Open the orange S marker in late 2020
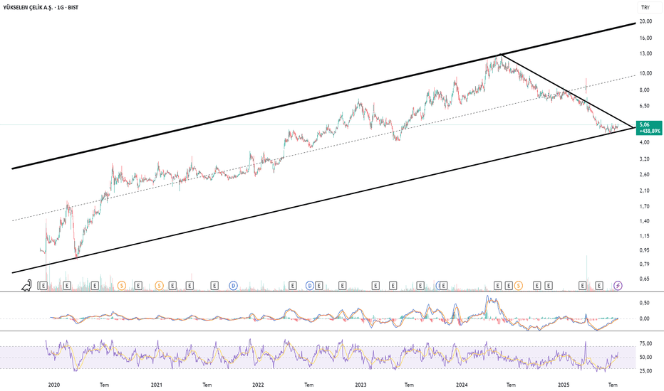This screenshot has width=664, height=391. click(122, 286)
